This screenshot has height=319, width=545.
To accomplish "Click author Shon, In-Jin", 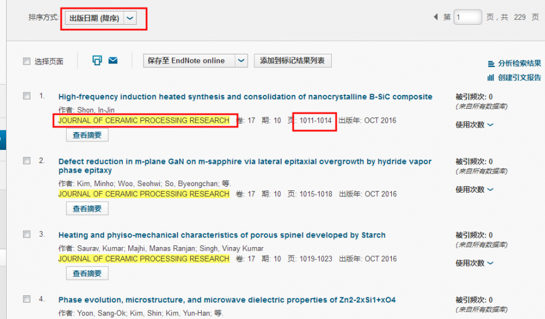I will coord(96,110).
